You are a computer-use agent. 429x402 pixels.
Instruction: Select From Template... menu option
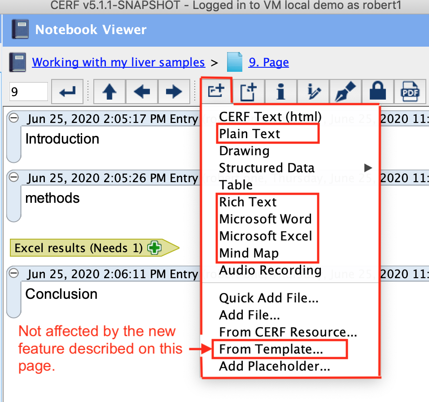271,349
